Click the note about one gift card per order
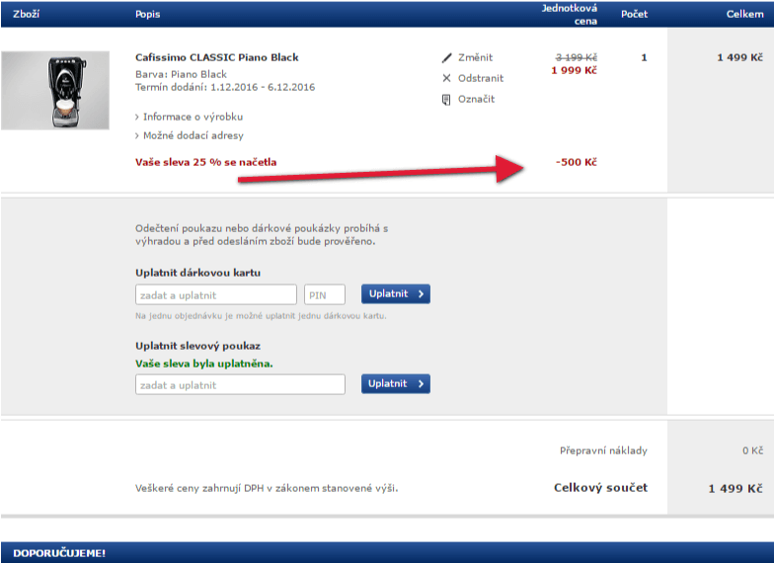774x563 pixels. [x=261, y=316]
